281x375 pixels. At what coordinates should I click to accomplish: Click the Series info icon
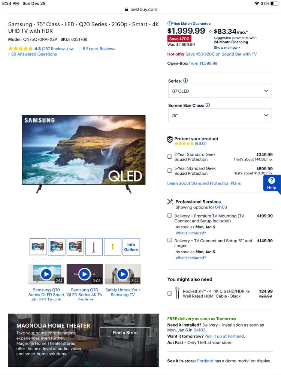click(185, 81)
